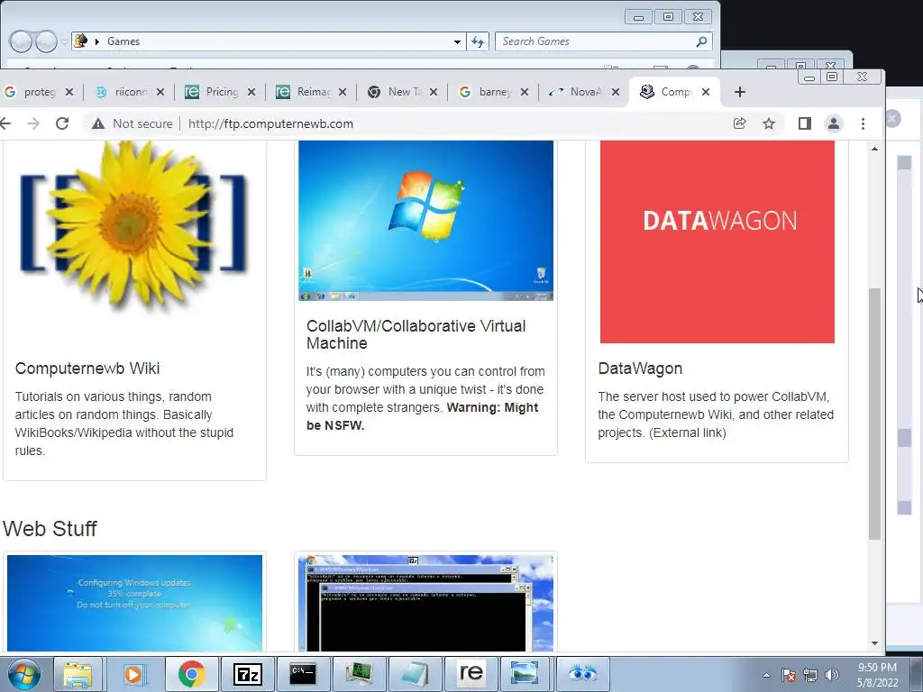923x692 pixels.
Task: Open Reimage from the taskbar
Action: 471,674
